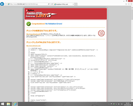Open the browser Tools gear icon
The height and width of the screenshot is (106, 133).
[131, 4]
